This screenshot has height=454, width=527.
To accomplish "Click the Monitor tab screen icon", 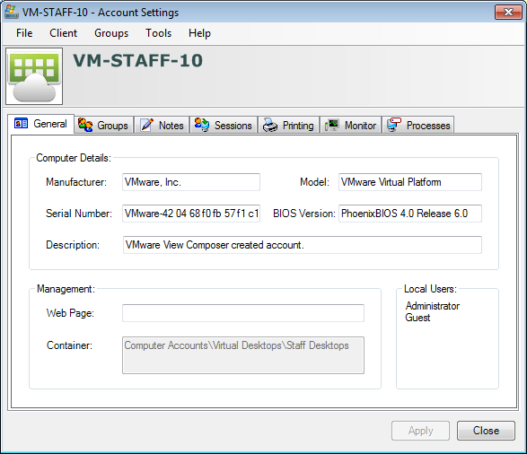I will 331,126.
